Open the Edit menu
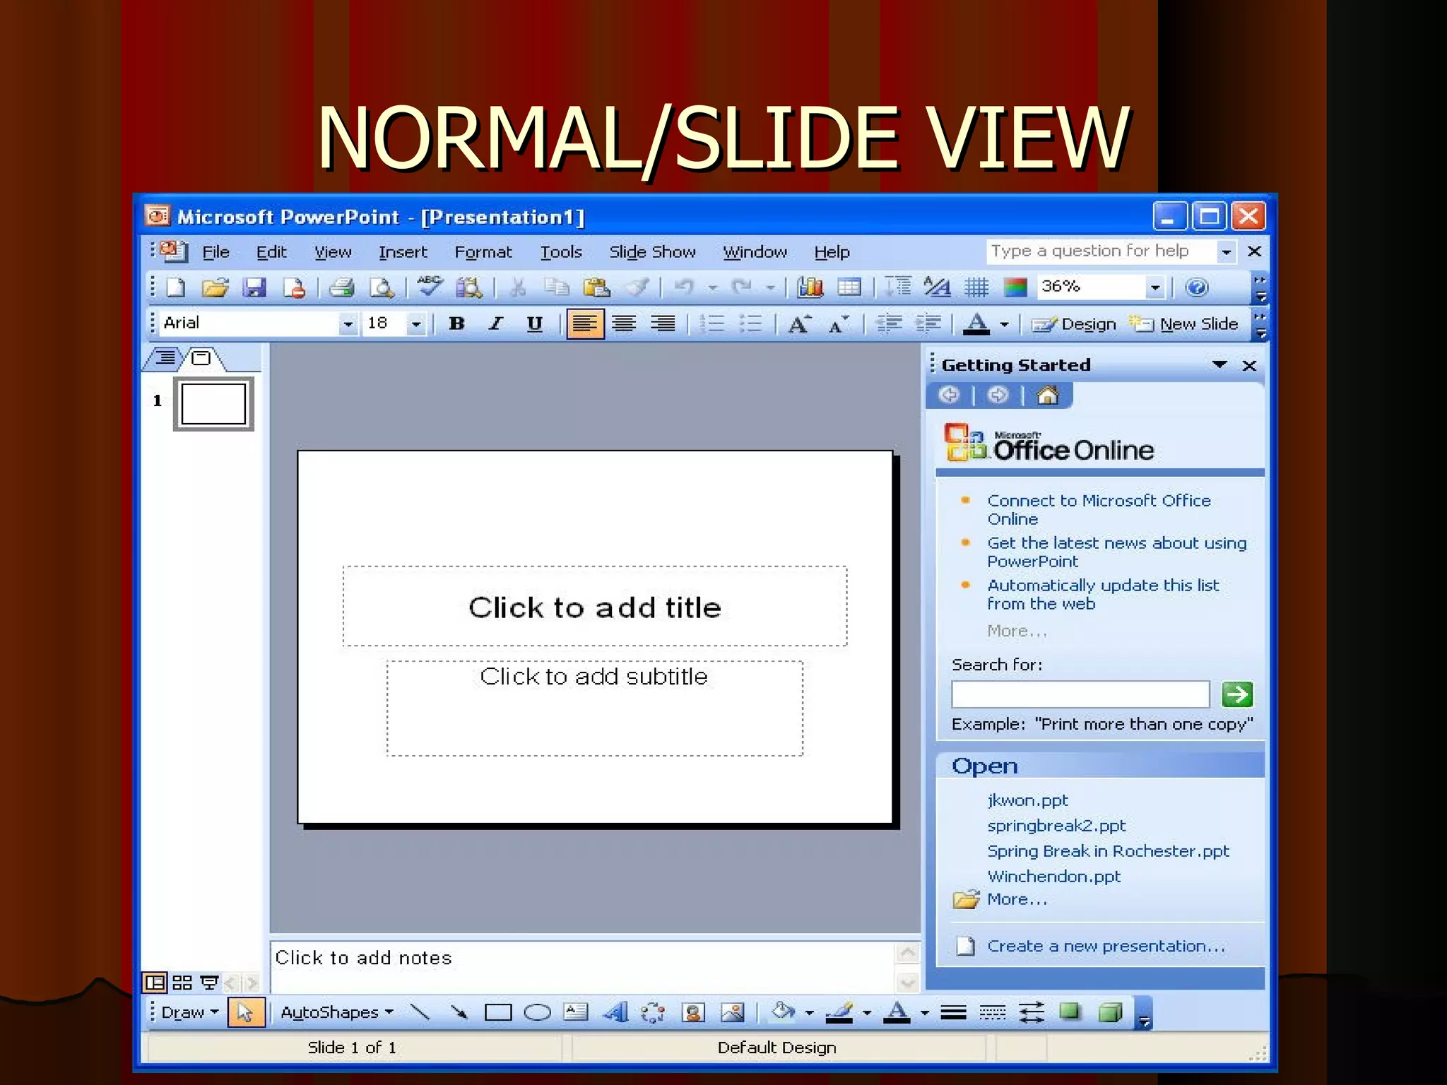 [271, 252]
